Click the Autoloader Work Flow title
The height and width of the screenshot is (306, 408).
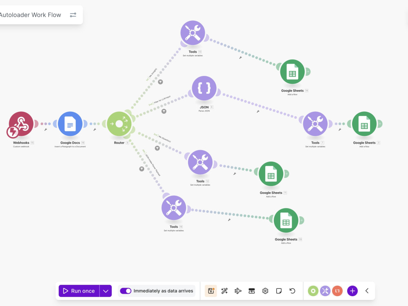[x=30, y=15]
